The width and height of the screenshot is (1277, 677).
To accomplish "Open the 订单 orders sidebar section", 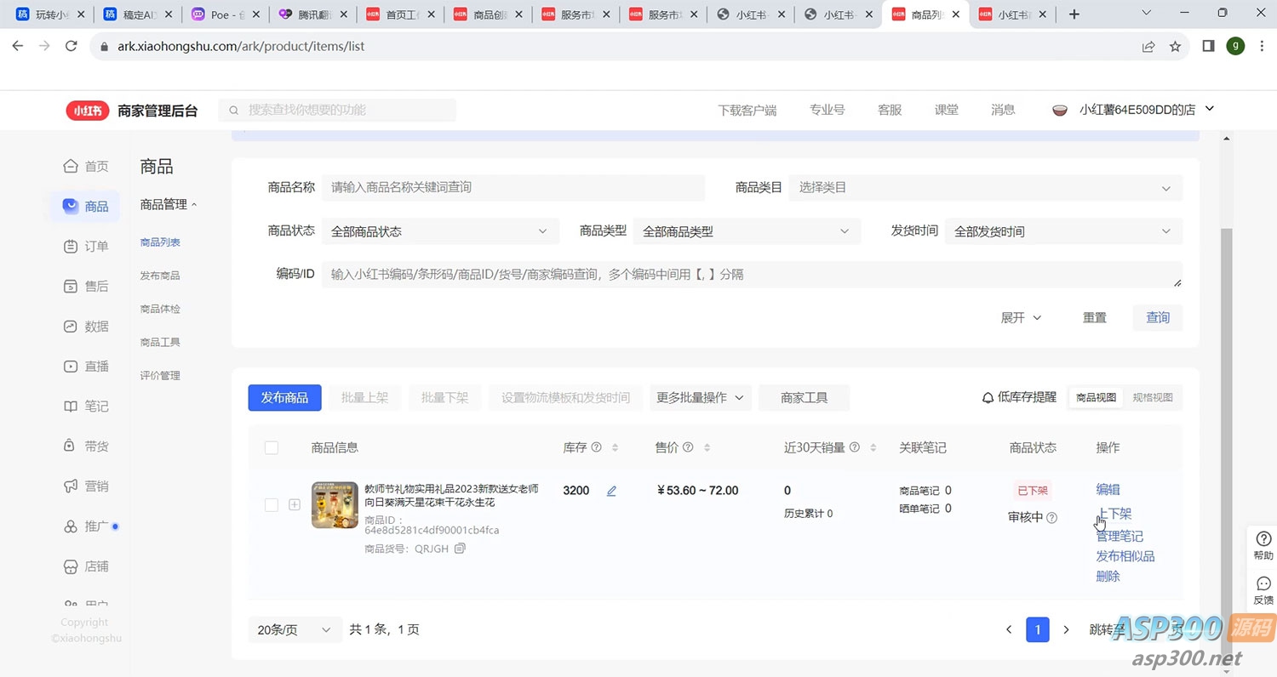I will (86, 247).
